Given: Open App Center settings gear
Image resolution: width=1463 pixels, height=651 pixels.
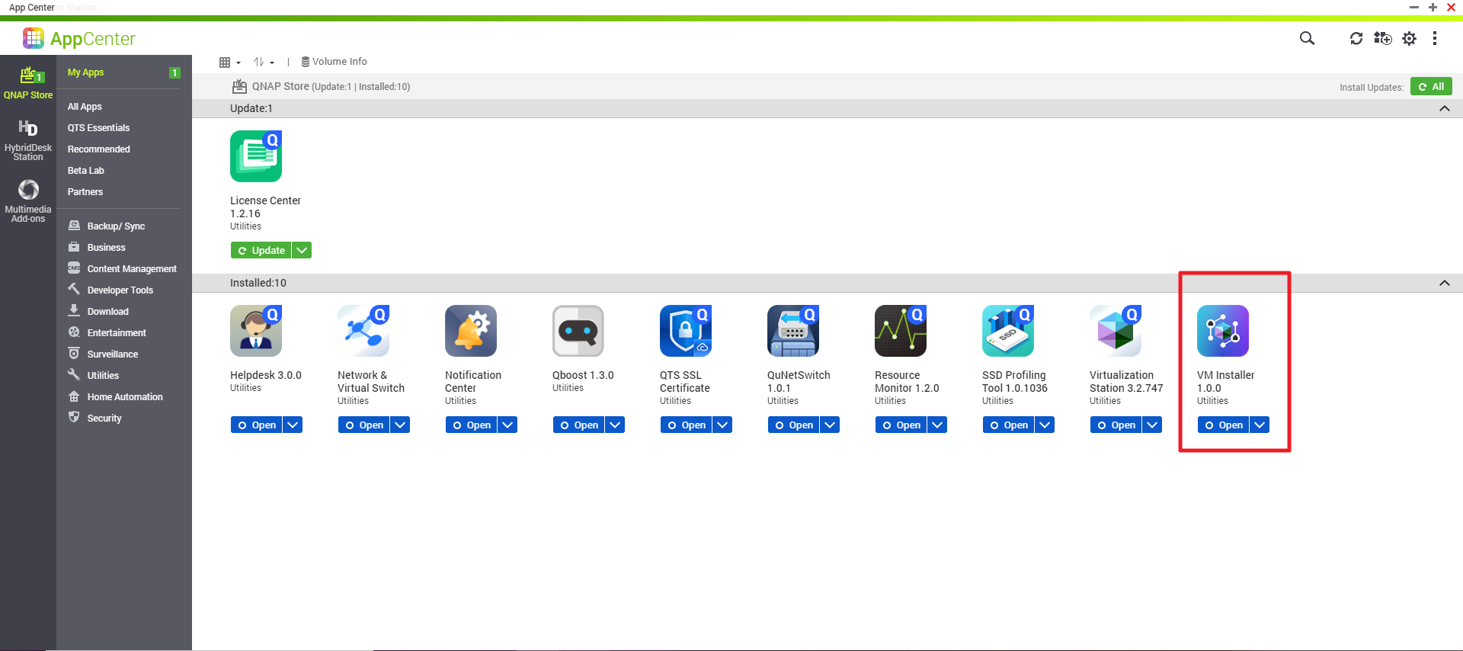Looking at the screenshot, I should (x=1409, y=38).
